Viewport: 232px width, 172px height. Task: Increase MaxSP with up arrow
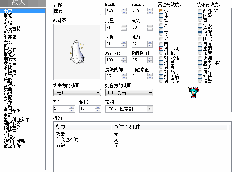(150, 10)
